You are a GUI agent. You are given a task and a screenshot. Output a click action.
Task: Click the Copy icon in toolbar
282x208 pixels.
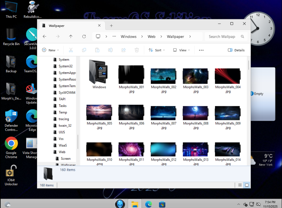pos(84,50)
